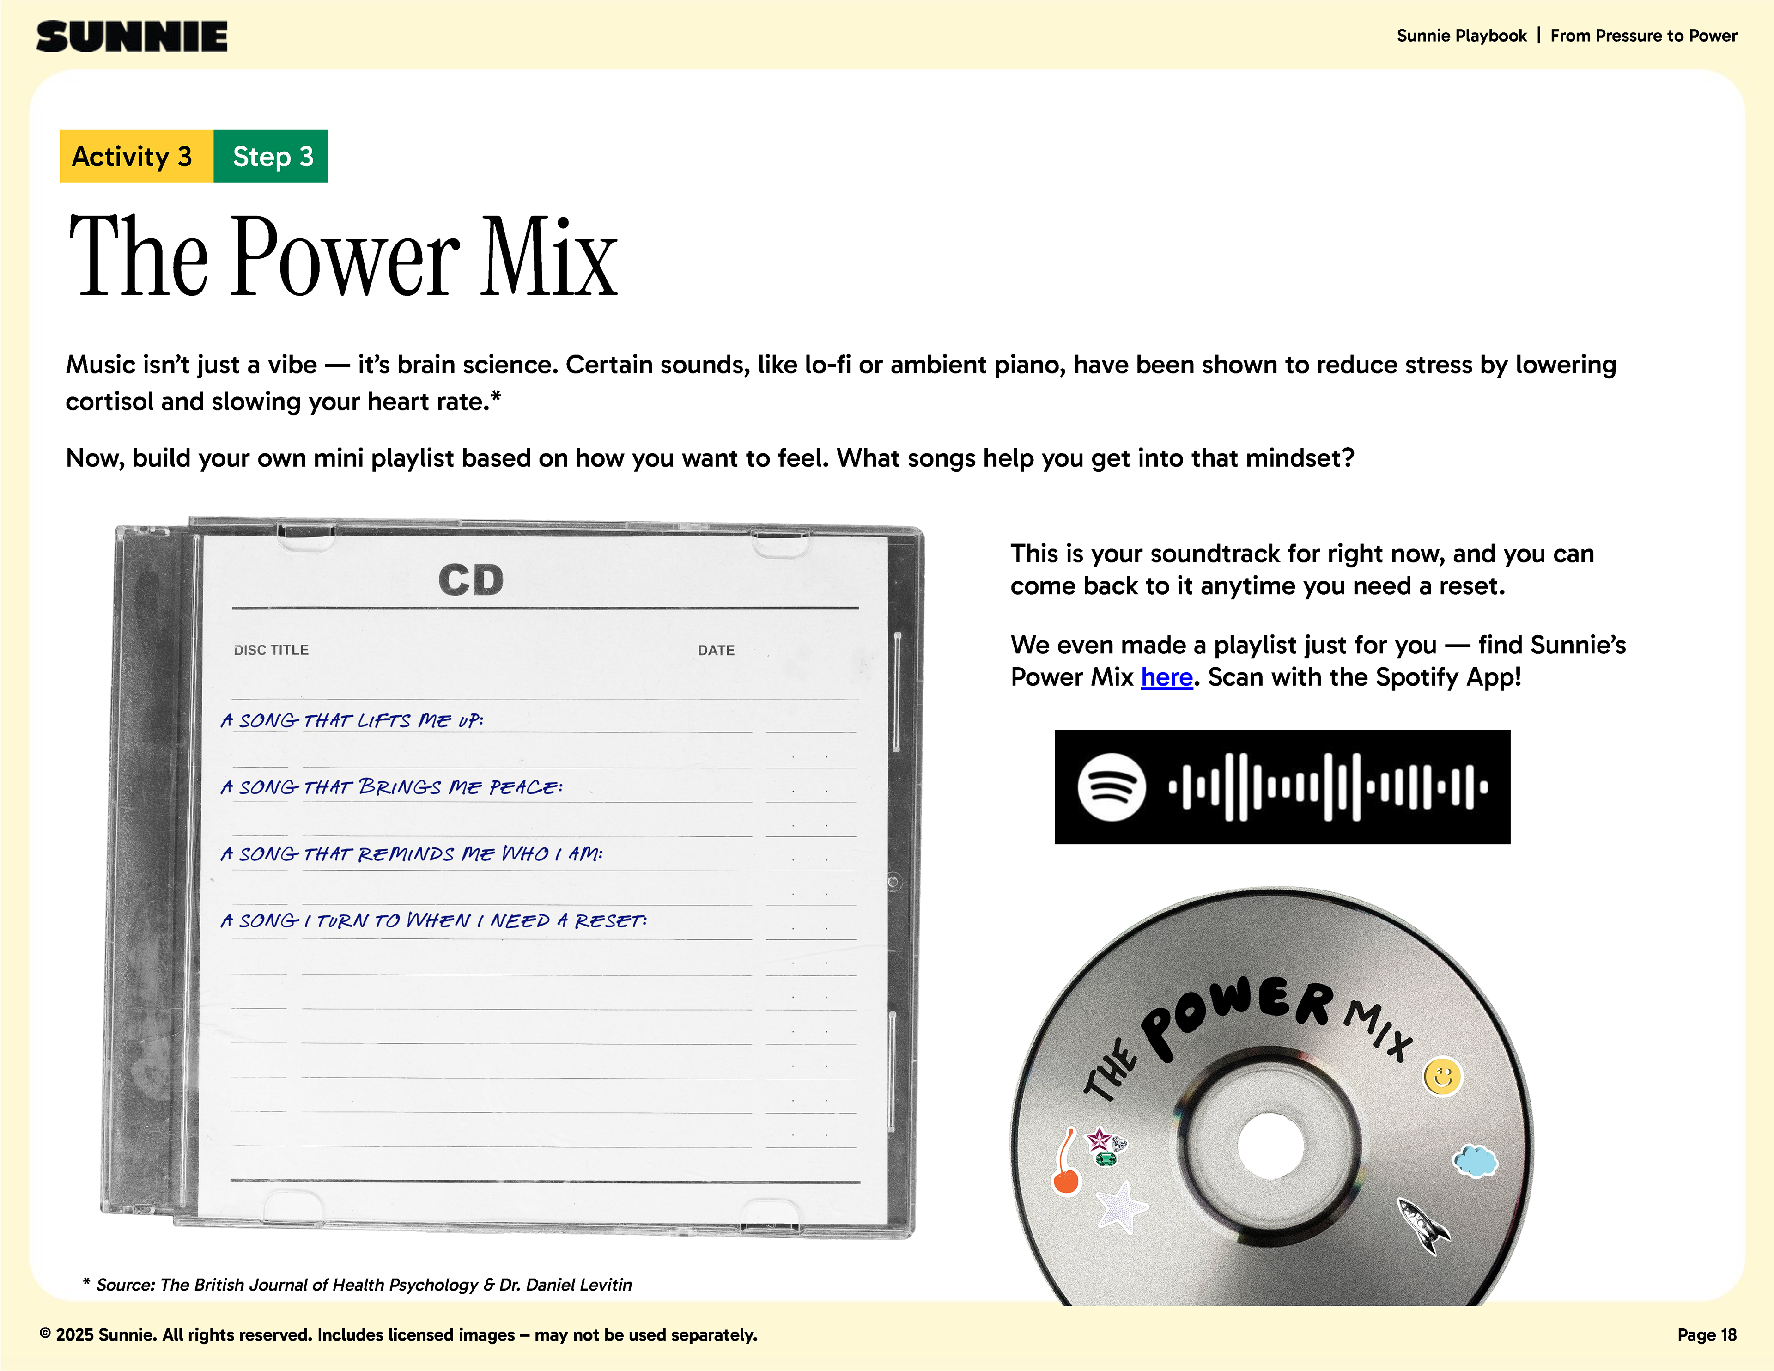The image size is (1774, 1371).
Task: Click the green Step 3 label
Action: (271, 156)
